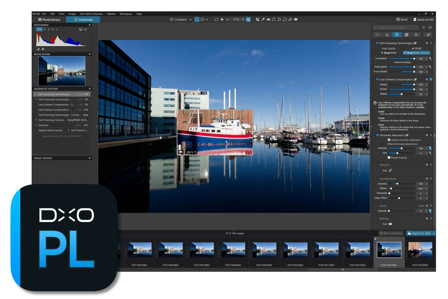The height and width of the screenshot is (299, 448).
Task: Click the fx effects panel icon
Action: pos(416,35)
